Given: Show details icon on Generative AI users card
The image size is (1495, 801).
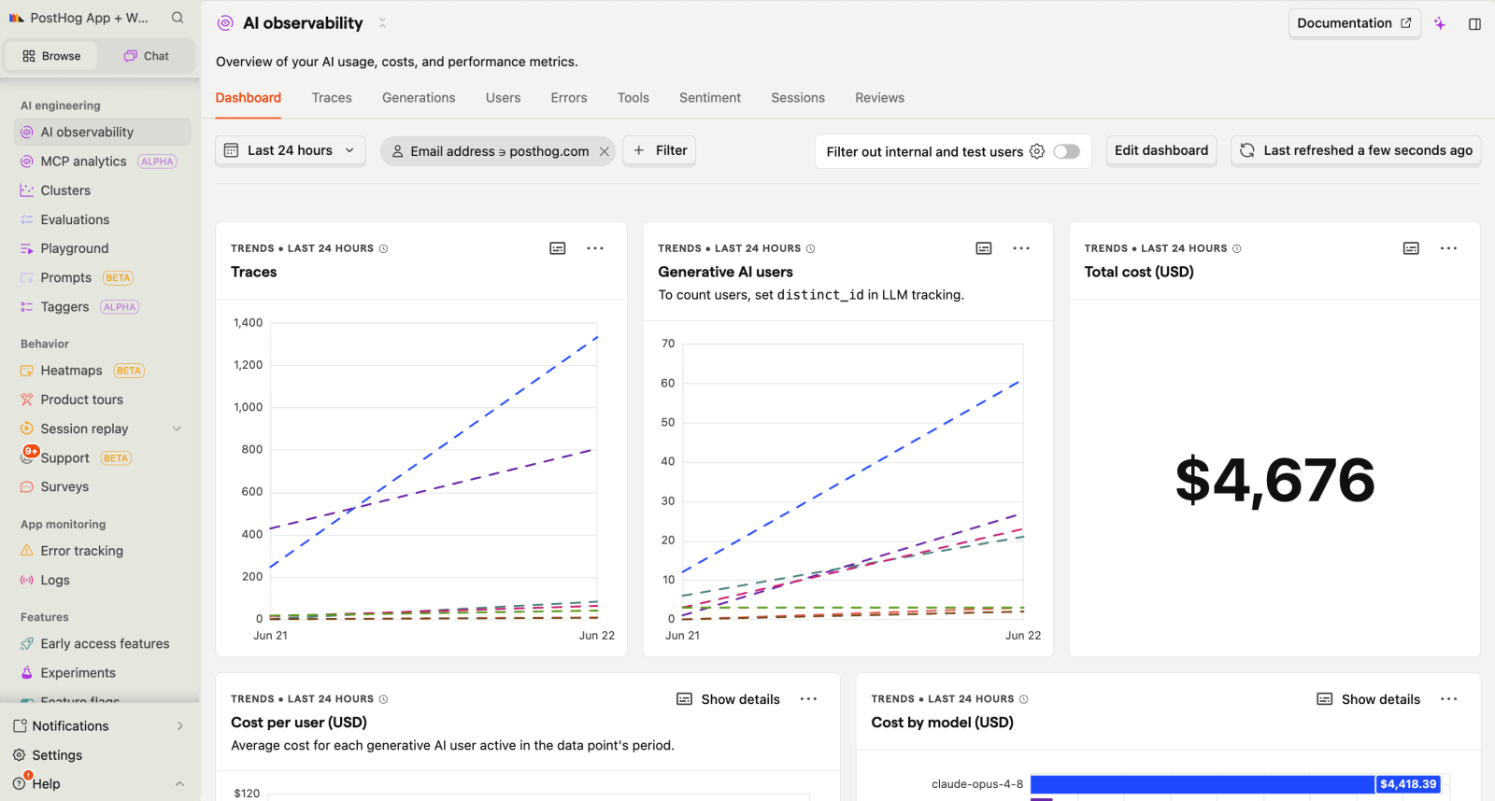Looking at the screenshot, I should coord(984,248).
